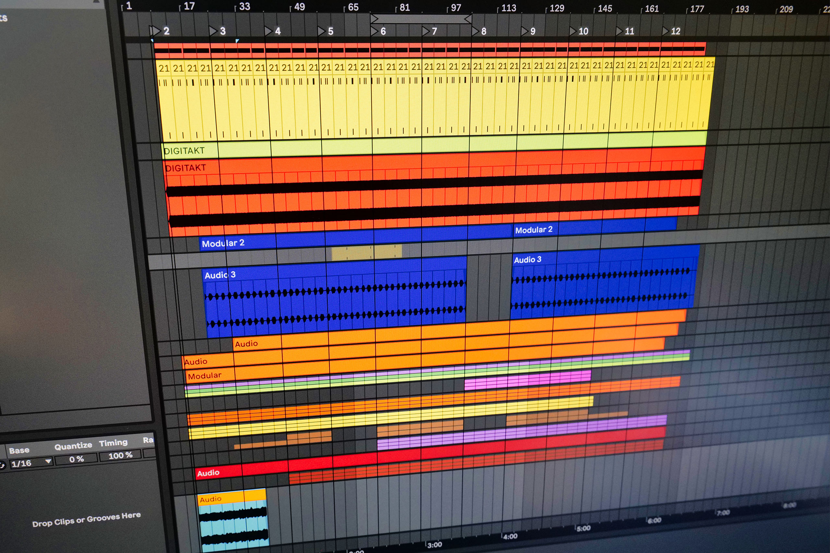Click bar 145 in the beat ruler
Viewport: 830px width, 553px height.
click(603, 8)
